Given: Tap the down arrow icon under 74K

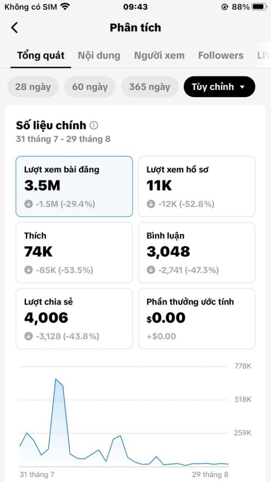Looking at the screenshot, I should tap(29, 270).
